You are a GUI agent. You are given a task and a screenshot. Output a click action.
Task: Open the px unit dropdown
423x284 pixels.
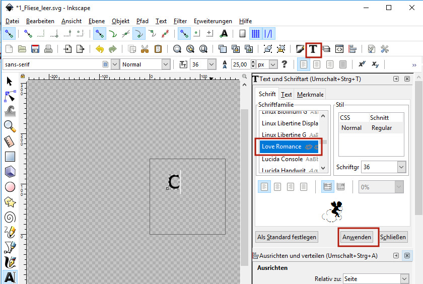(273, 64)
